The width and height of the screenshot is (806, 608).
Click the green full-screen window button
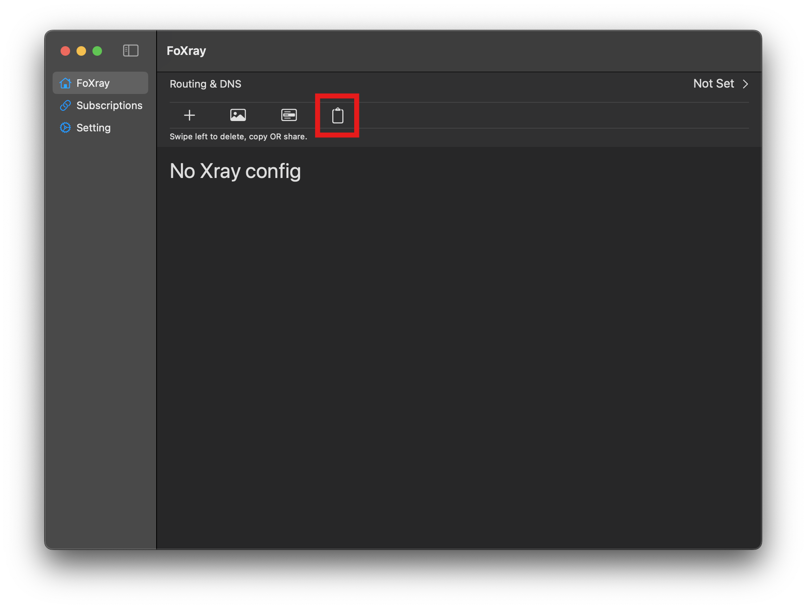[x=97, y=51]
